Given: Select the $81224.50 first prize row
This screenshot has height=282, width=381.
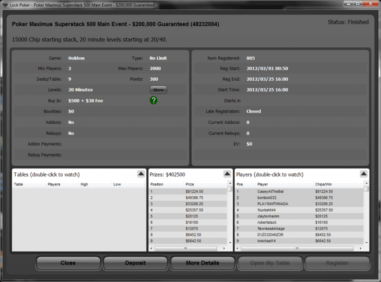Looking at the screenshot, I should tap(188, 191).
